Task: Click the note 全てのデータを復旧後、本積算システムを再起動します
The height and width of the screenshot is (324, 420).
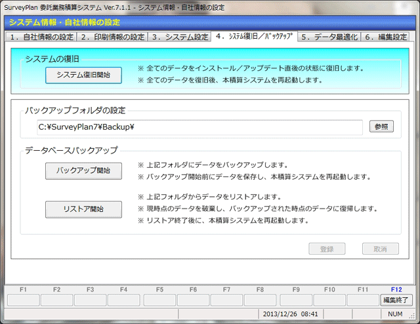Action: tap(230, 80)
